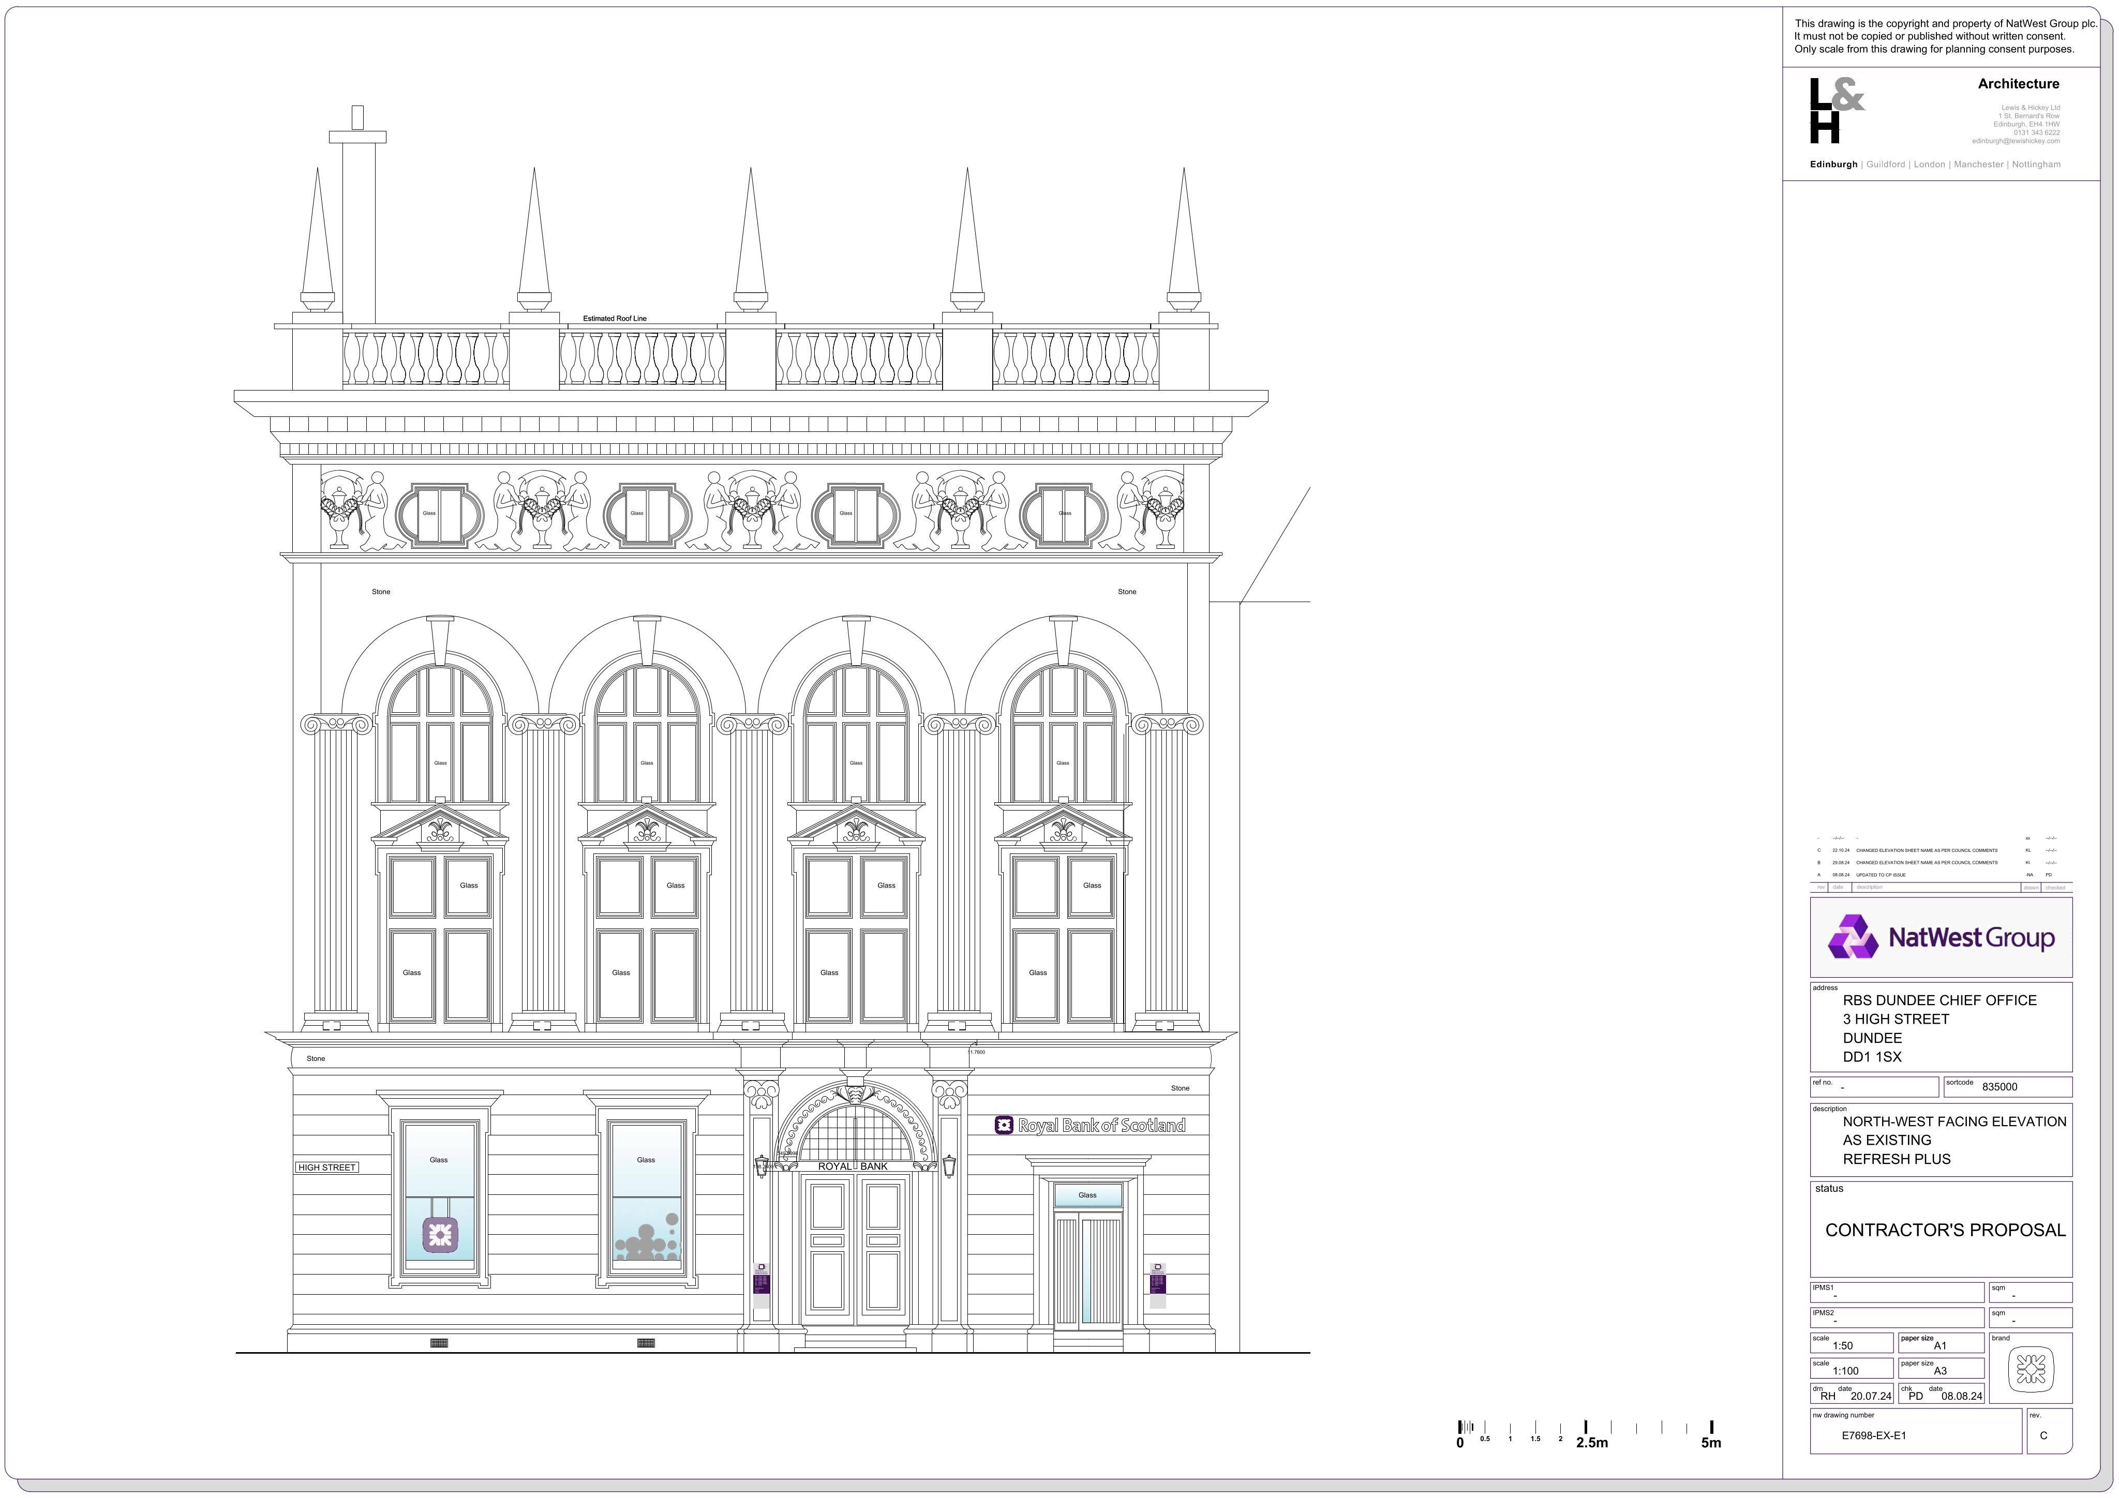Click the L&H architecture logo

[x=1837, y=112]
